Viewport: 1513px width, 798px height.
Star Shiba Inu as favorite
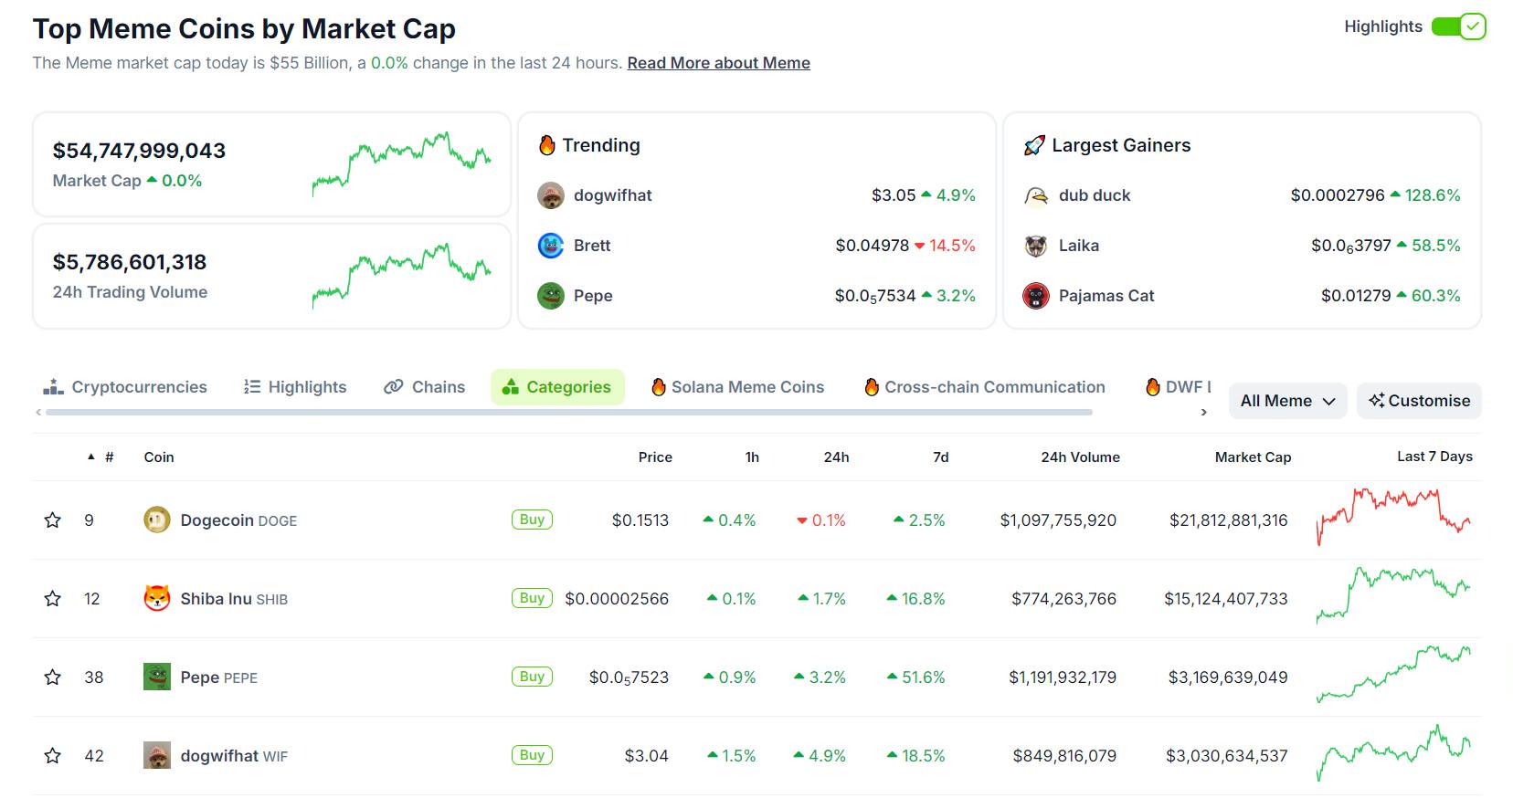pyautogui.click(x=53, y=599)
